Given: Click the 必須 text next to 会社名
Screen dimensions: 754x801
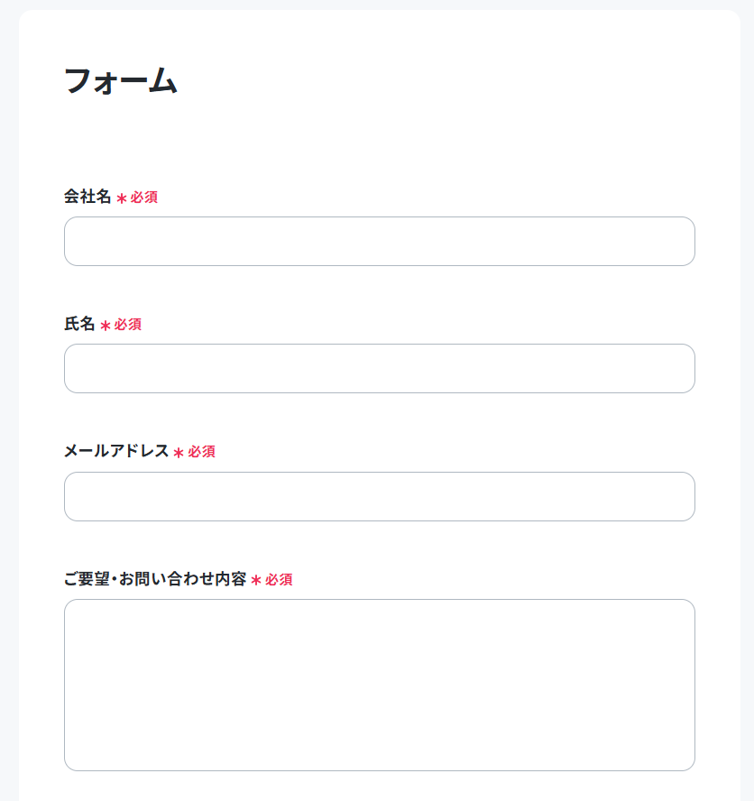Looking at the screenshot, I should tap(143, 198).
